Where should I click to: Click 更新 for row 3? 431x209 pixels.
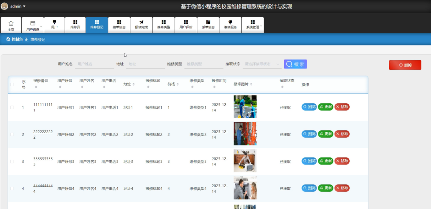326,161
